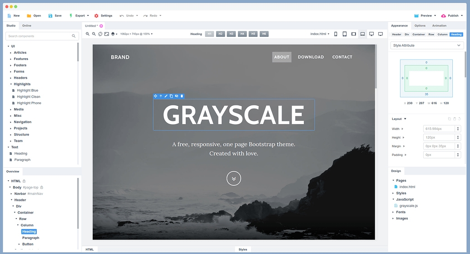Switch to the Options tab

point(420,25)
